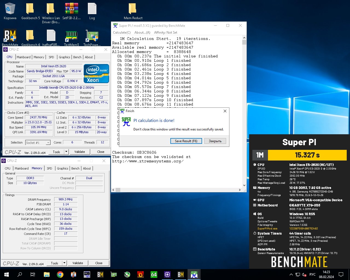Click Super PI vertical scrollbar up arrow
Screen dimensions: 350x280
tap(244, 38)
